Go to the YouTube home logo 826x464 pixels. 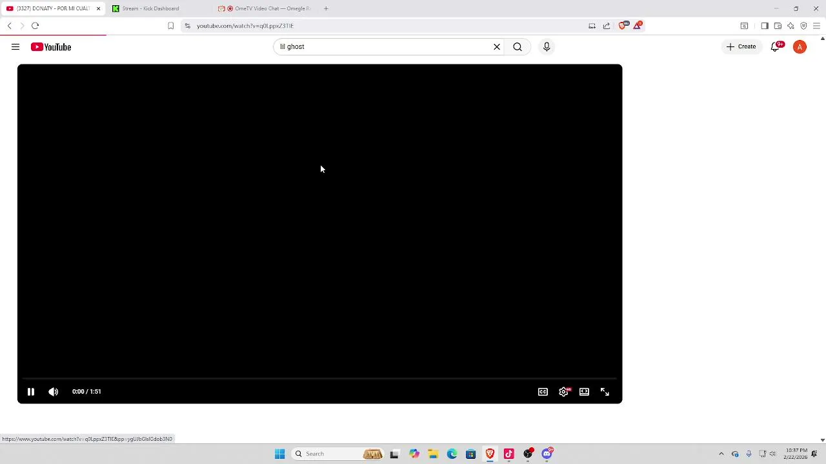(51, 47)
